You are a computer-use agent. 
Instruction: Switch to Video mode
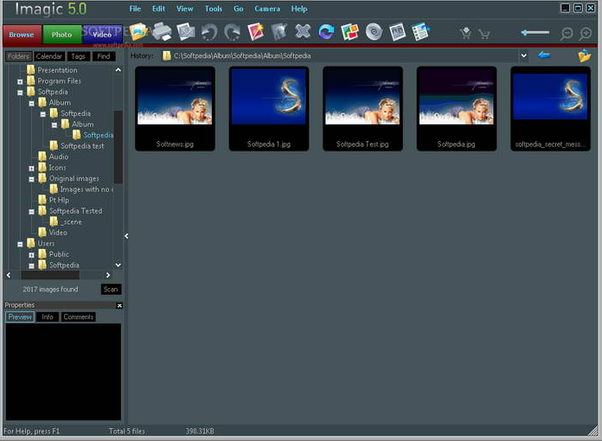click(102, 35)
